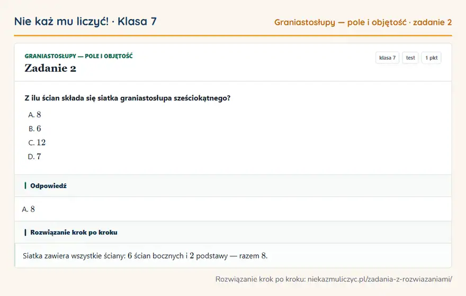Click the explanation 'Siatka zawiera wszystkie ściany' text
466x296 pixels.
[x=145, y=256]
